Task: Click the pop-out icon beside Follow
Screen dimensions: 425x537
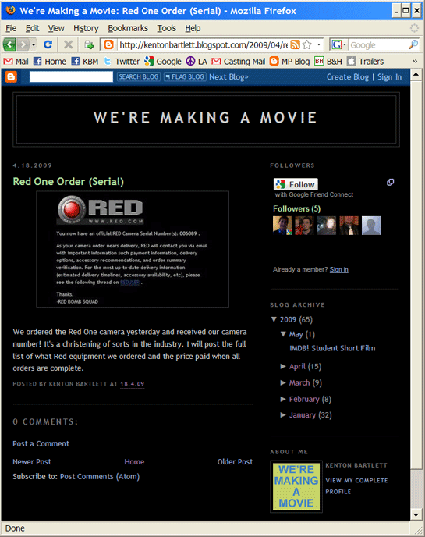Action: pyautogui.click(x=390, y=182)
